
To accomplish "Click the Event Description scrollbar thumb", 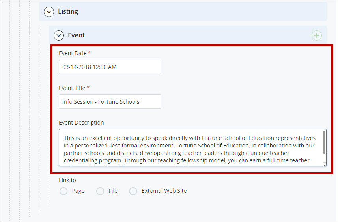I will coord(324,142).
